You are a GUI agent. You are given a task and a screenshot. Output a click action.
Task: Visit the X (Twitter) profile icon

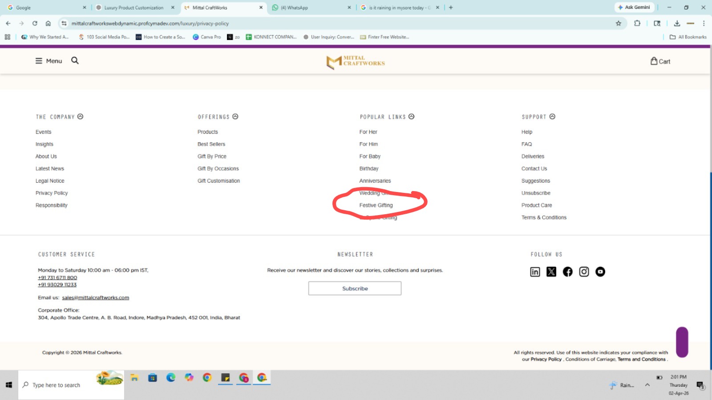(x=551, y=272)
